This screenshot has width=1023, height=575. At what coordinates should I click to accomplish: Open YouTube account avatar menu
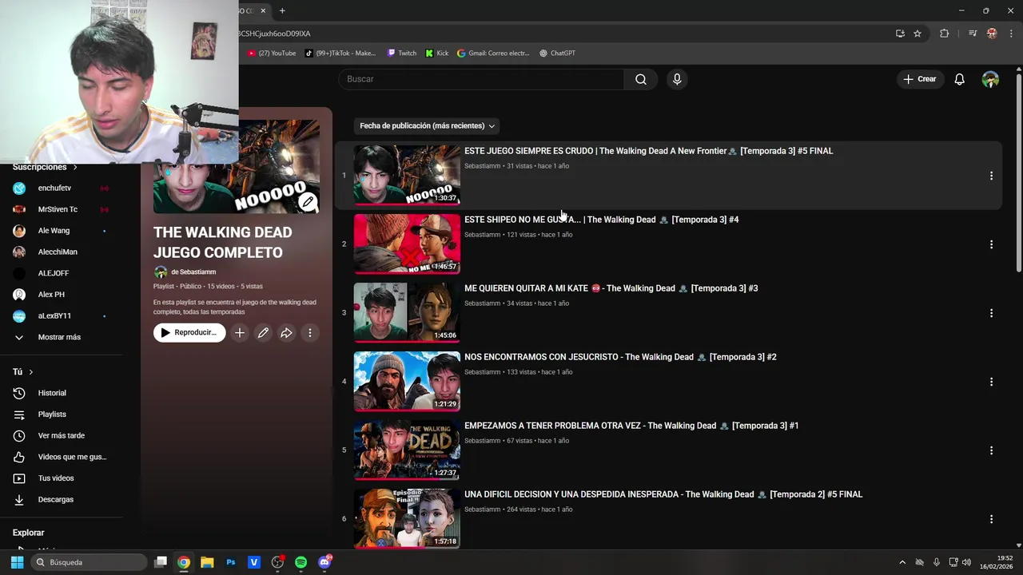point(990,79)
